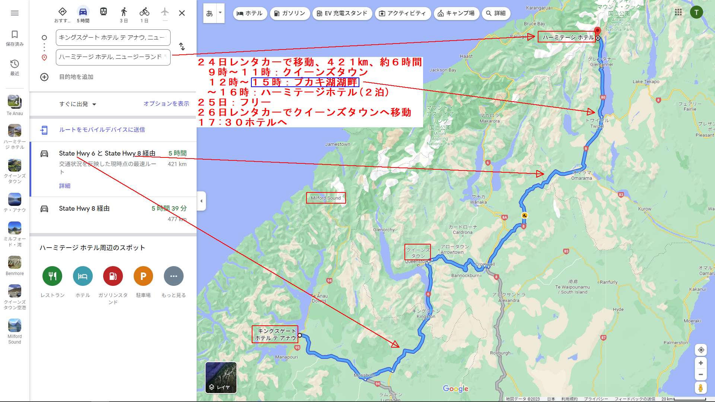Click the red destination pin on map
715x402 pixels.
(597, 32)
